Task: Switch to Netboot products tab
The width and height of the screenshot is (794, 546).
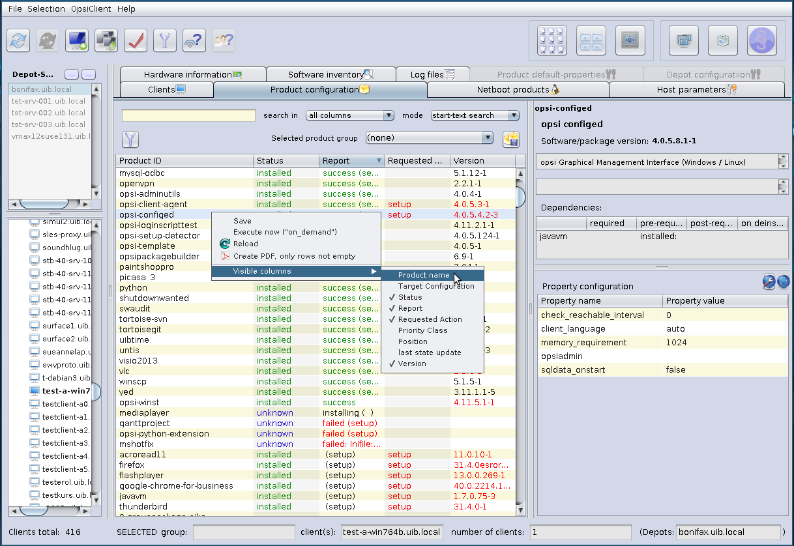Action: click(518, 89)
